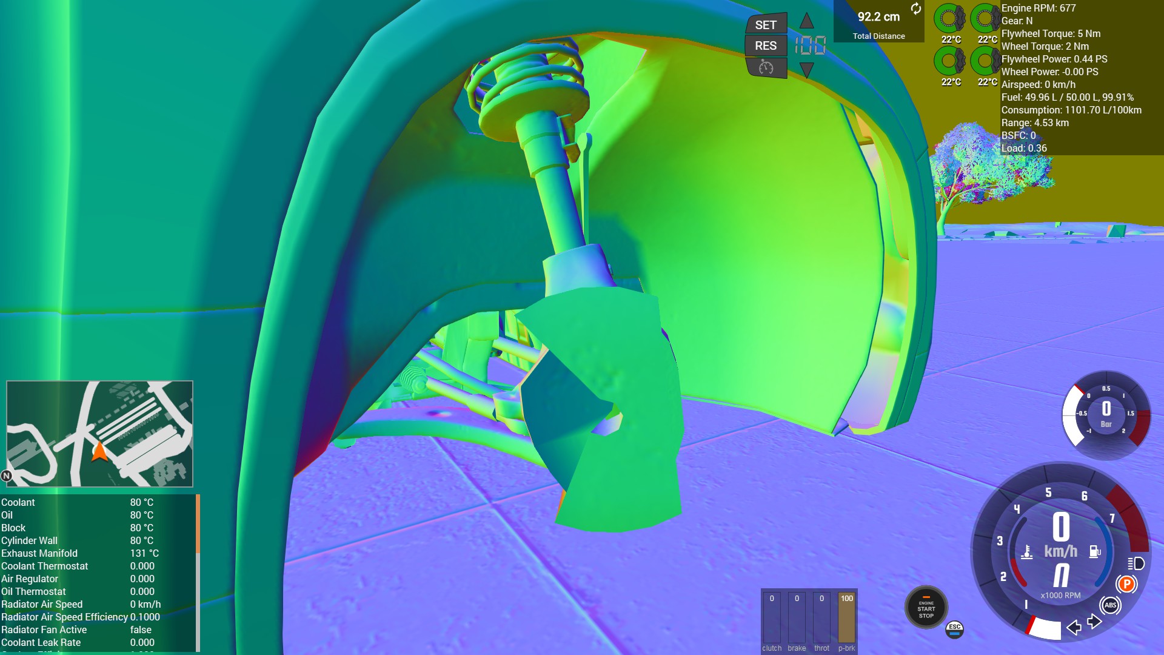Click the p-brk input bar

point(846,619)
